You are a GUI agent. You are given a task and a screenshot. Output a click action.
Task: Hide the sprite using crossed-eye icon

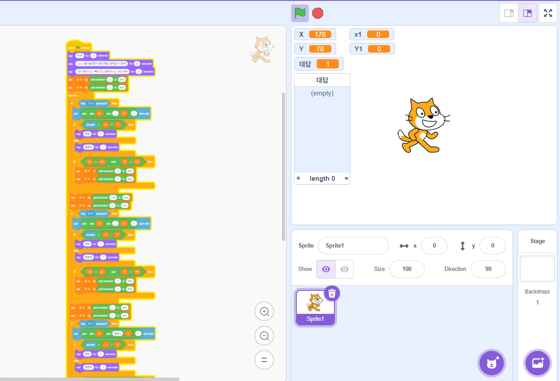coord(345,269)
